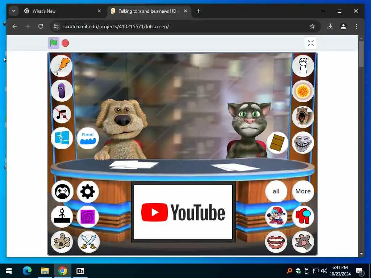Reload the Scratch page
The height and width of the screenshot is (278, 371).
(x=41, y=26)
